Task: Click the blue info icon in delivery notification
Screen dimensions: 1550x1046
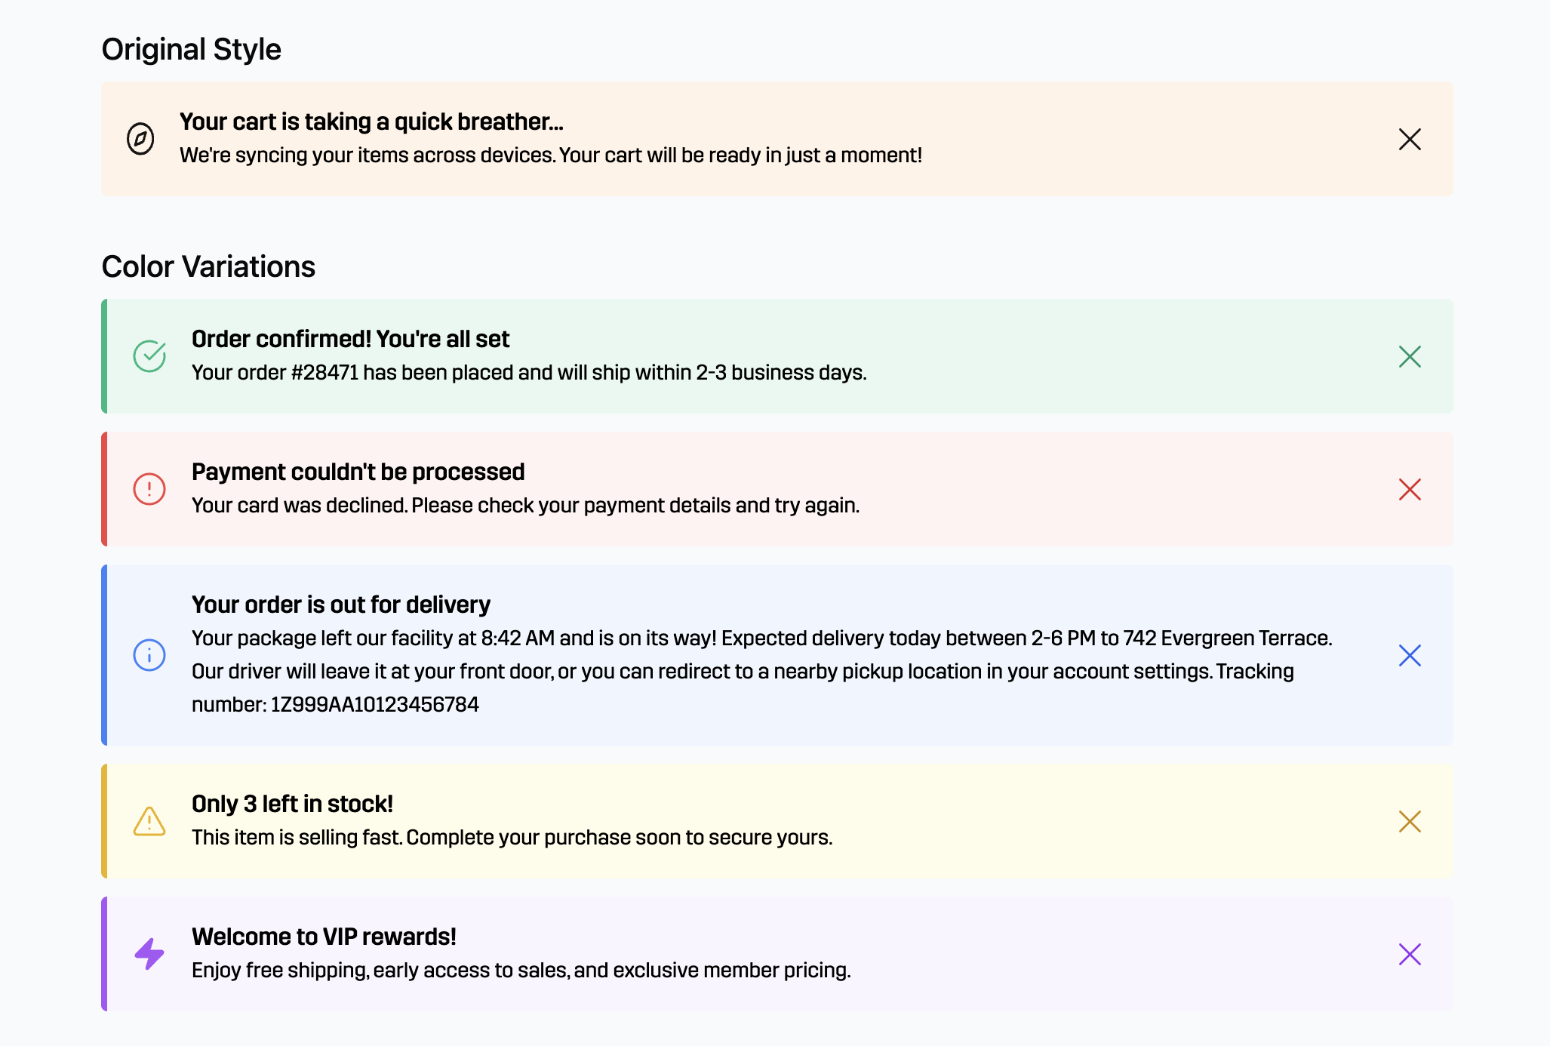Action: point(149,656)
